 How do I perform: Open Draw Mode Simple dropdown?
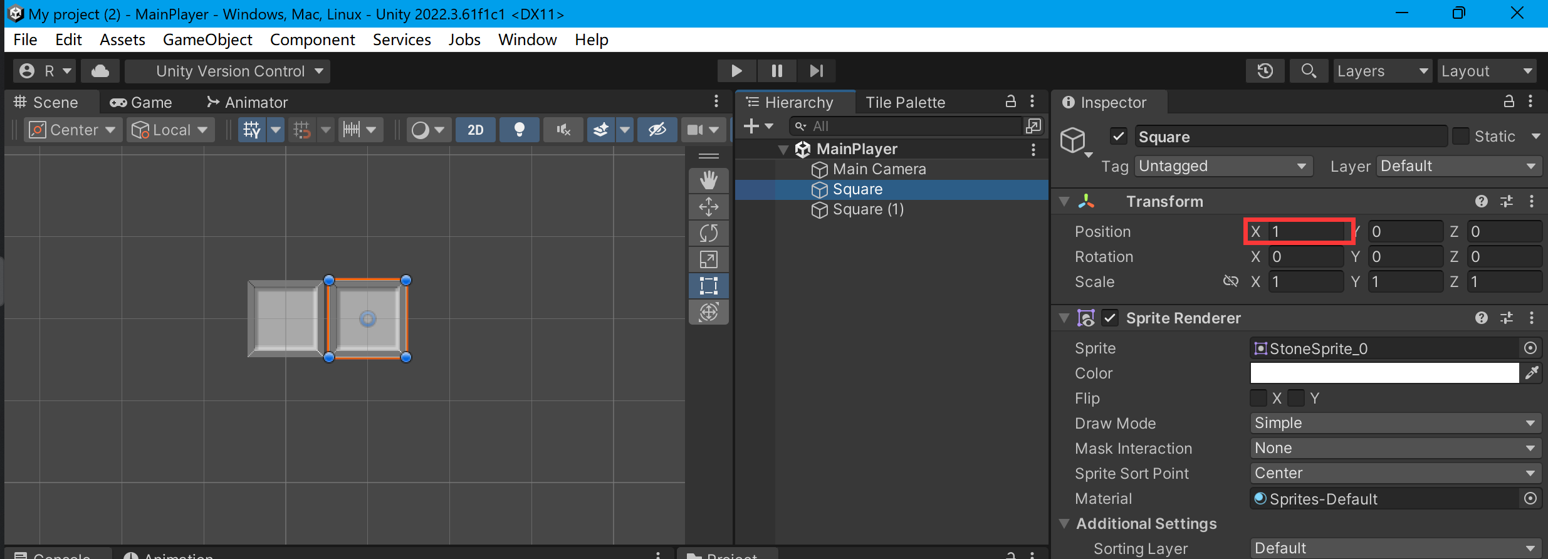click(1396, 423)
